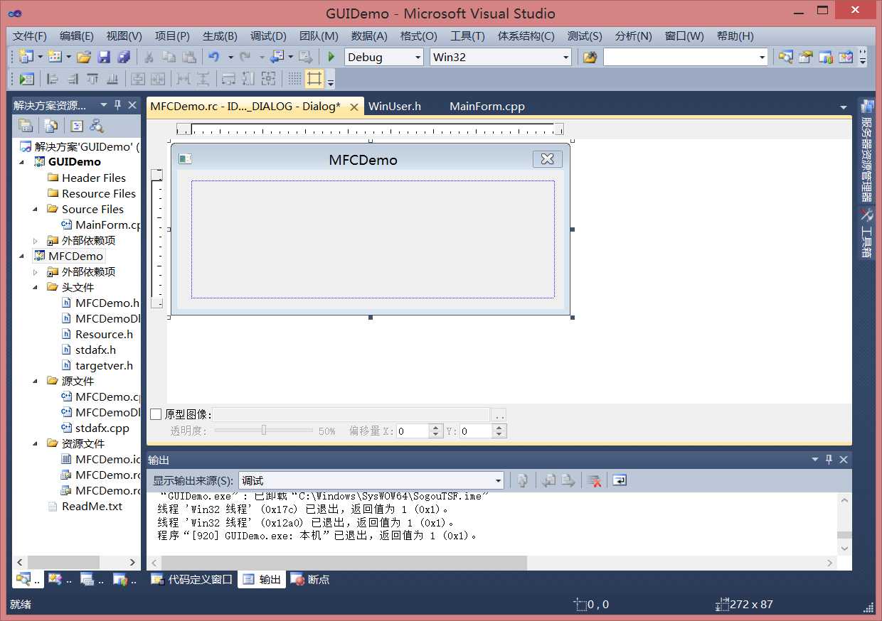
Task: Start debugging with the green play icon
Action: coord(331,57)
